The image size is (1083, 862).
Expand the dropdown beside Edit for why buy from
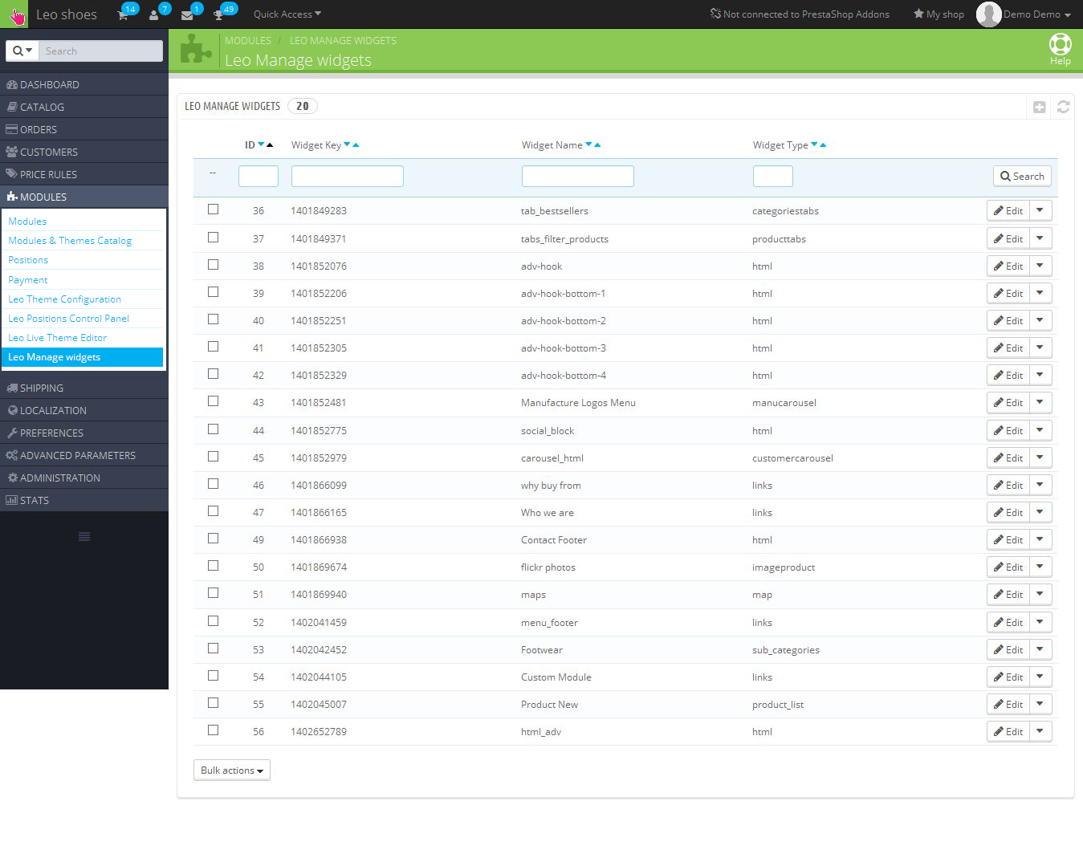[1040, 485]
